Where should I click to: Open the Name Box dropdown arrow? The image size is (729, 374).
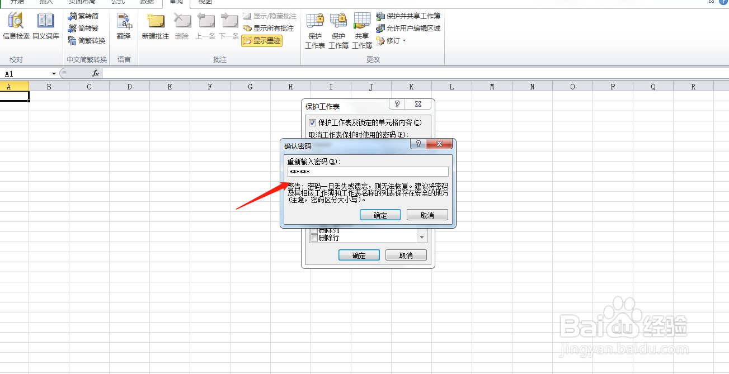click(54, 74)
